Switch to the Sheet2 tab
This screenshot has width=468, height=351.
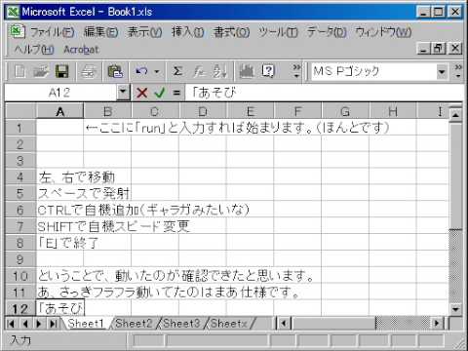134,324
